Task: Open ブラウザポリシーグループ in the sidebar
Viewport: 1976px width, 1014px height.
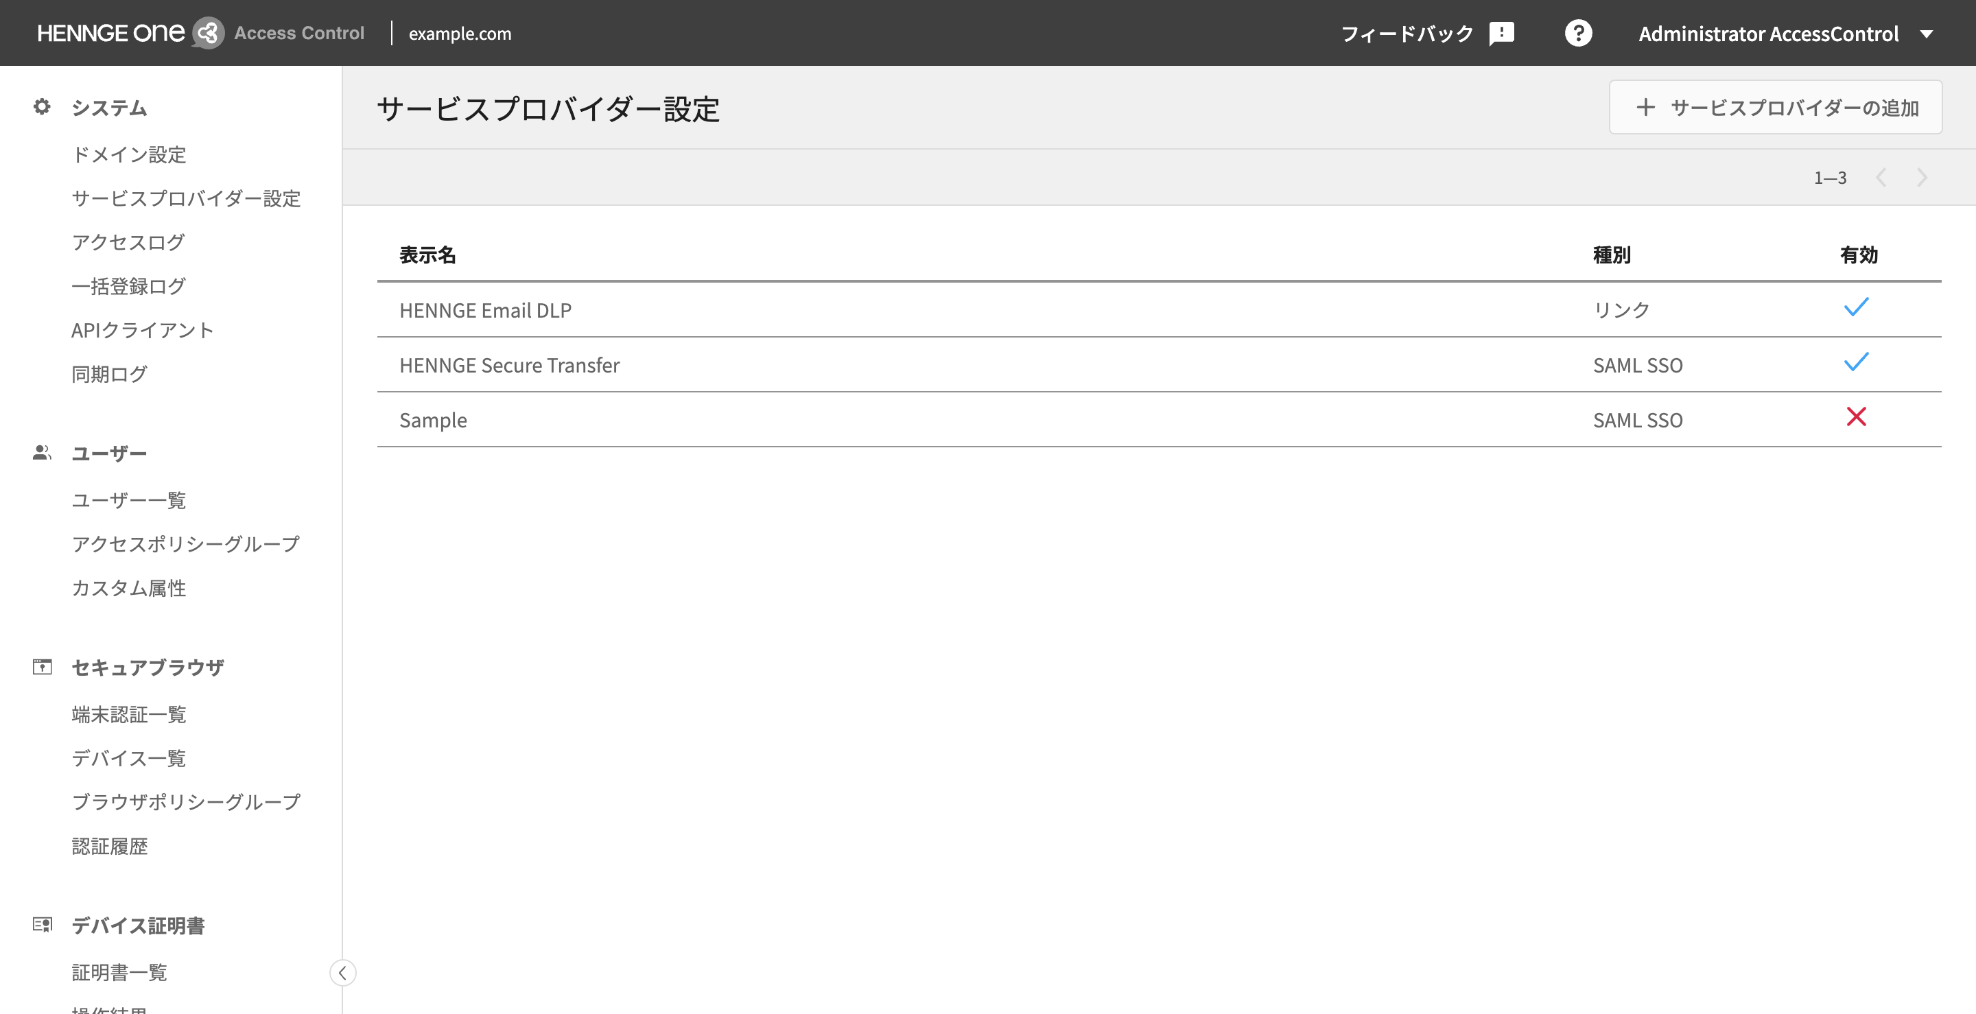Action: click(186, 801)
